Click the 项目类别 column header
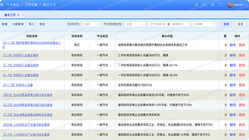 point(77,36)
